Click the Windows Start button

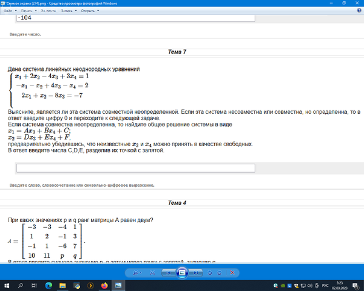pos(5,285)
